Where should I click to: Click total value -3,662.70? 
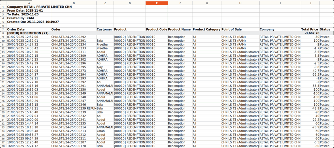pyautogui.click(x=310, y=33)
